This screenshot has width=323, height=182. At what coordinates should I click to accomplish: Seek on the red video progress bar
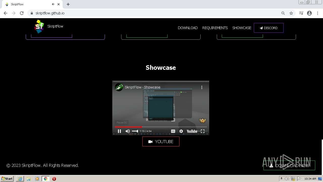tap(161, 127)
